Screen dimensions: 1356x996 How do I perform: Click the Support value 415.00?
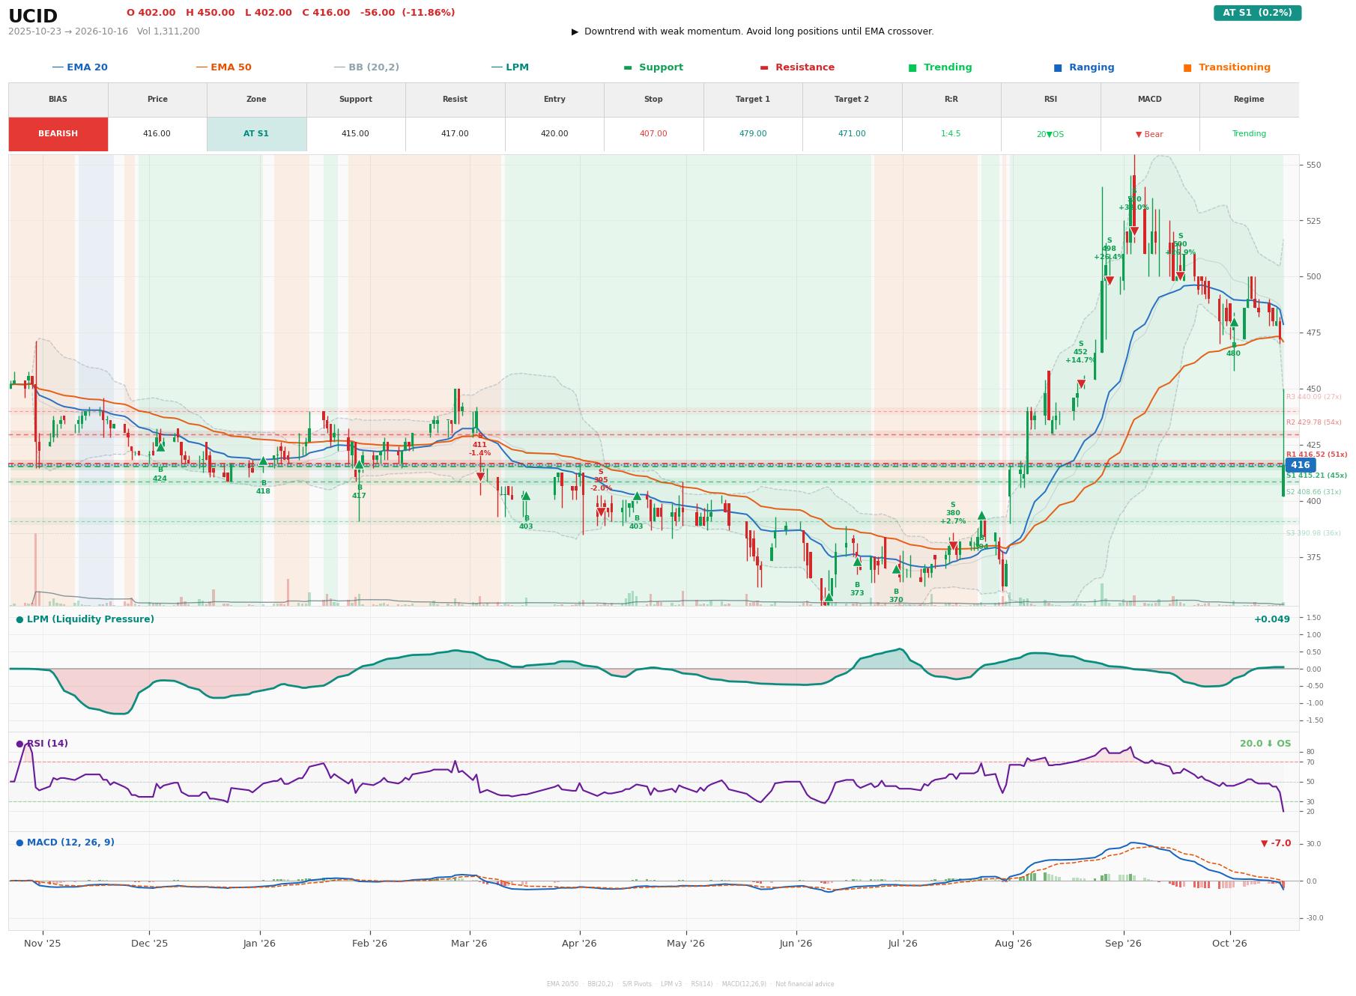(x=355, y=134)
